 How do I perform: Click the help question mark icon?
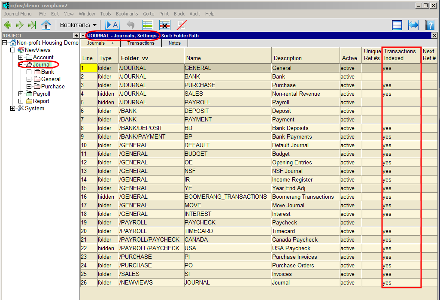[430, 25]
